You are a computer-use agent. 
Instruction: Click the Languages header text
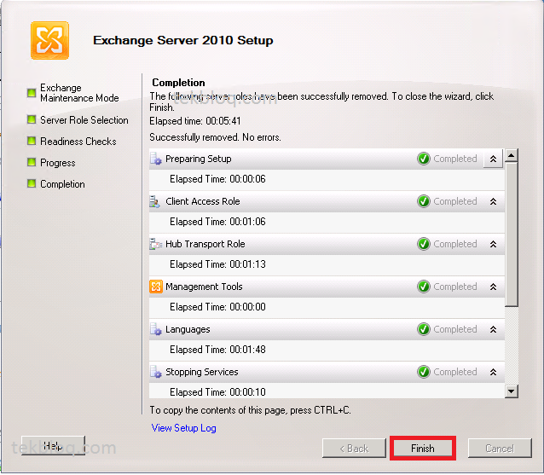click(188, 330)
